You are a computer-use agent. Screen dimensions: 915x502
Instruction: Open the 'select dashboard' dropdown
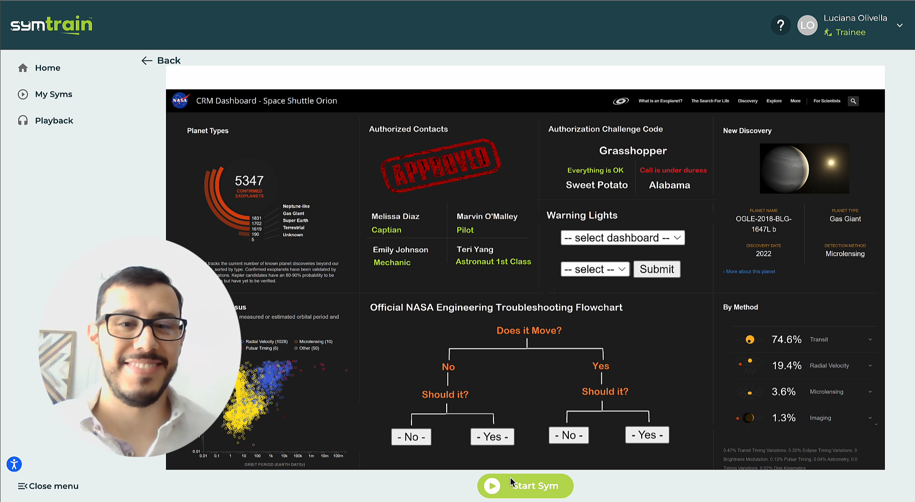point(623,238)
